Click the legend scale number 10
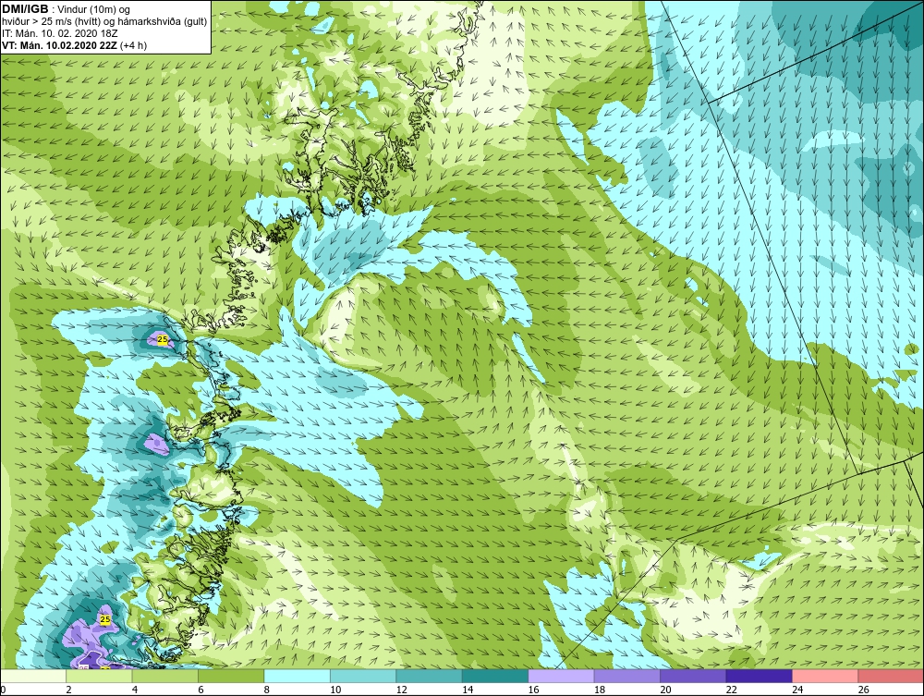Screen dimensions: 924x696 coord(335,690)
